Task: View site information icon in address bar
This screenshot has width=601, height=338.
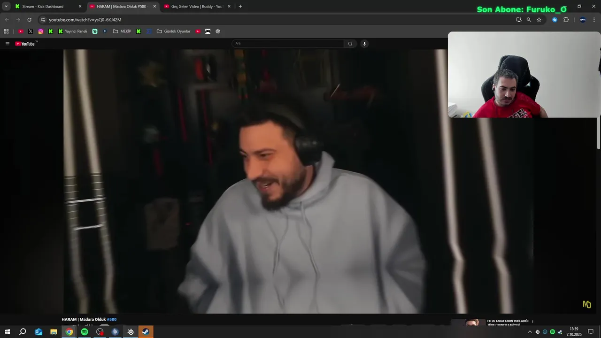Action: (43, 20)
